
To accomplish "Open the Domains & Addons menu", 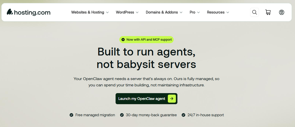I will click(164, 12).
